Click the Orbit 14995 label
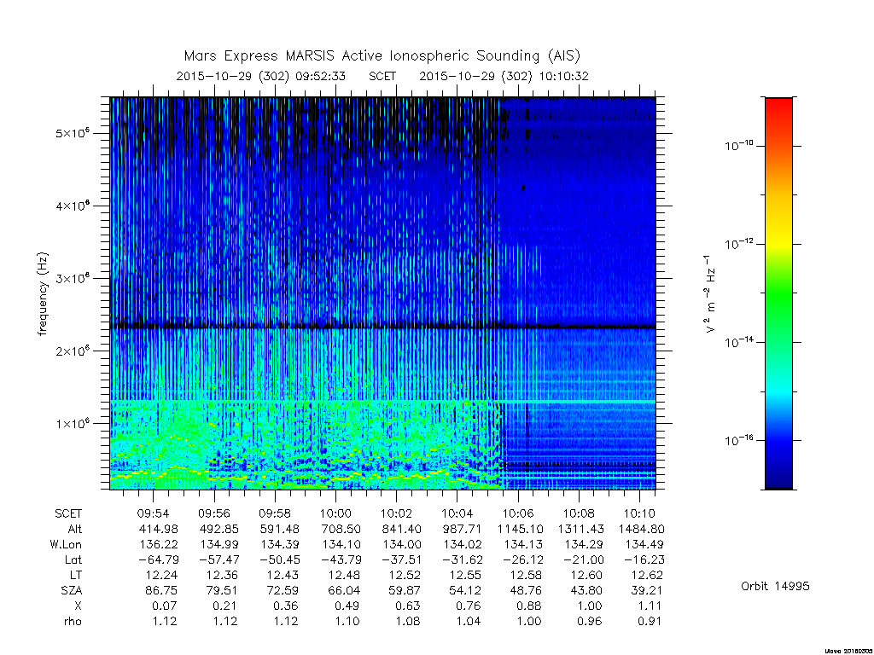Image resolution: width=874 pixels, height=655 pixels. coord(775,586)
